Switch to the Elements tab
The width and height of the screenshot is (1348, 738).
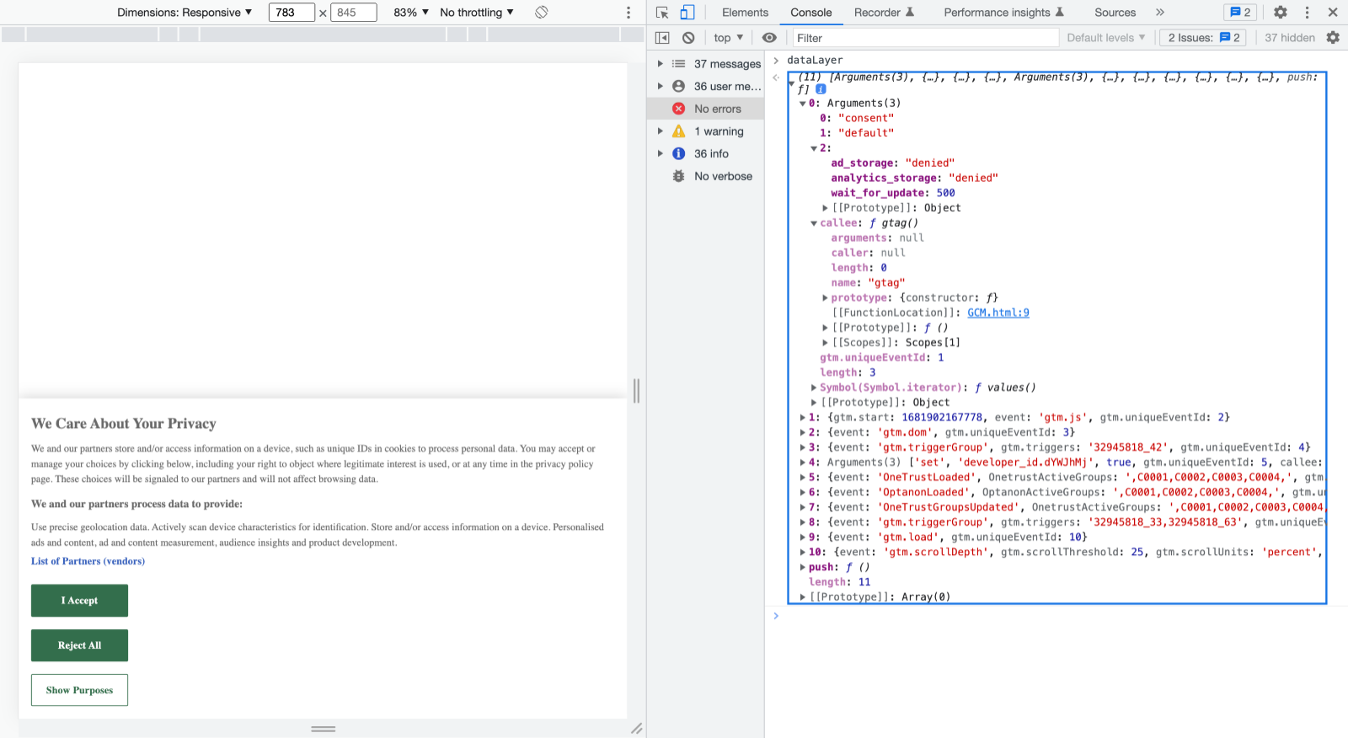pyautogui.click(x=745, y=13)
